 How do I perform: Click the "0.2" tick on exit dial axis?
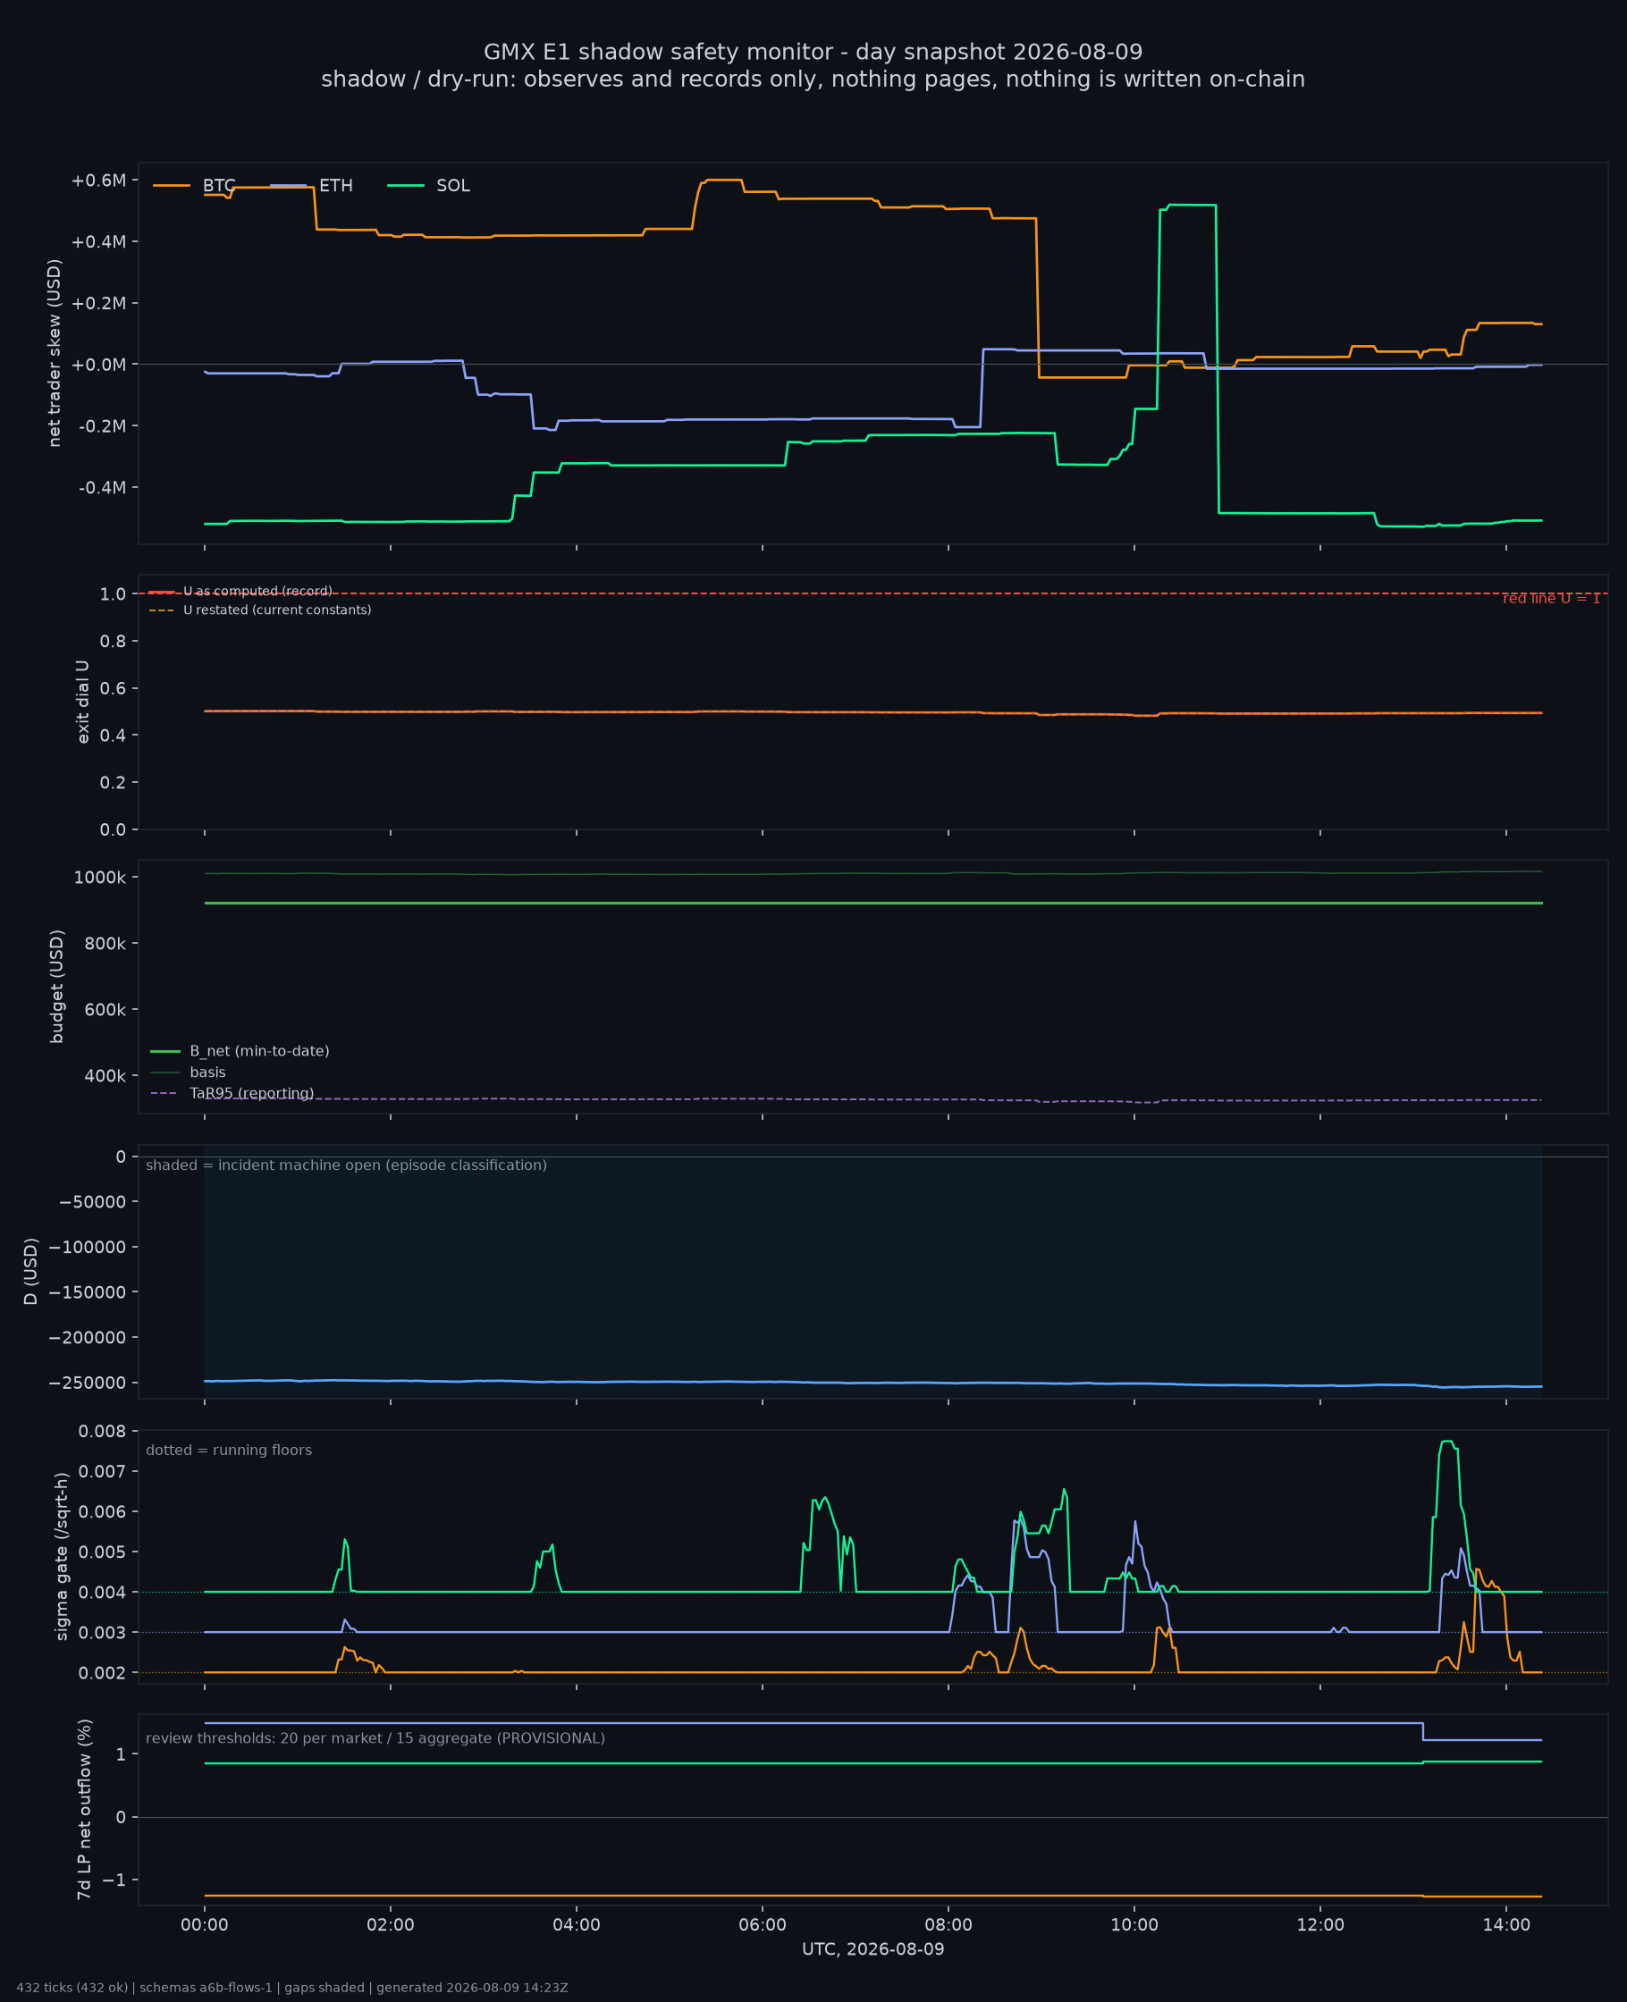click(114, 782)
